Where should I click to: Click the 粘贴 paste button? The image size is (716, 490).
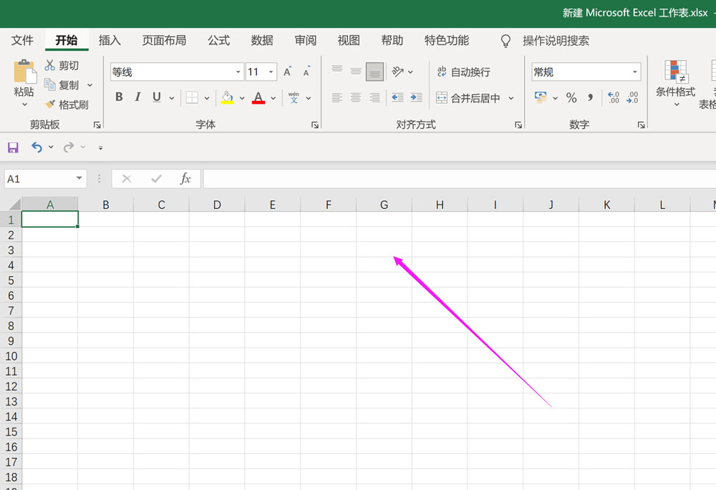23,79
